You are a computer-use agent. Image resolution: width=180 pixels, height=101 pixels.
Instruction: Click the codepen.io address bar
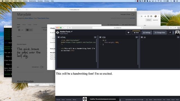coord(118,28)
